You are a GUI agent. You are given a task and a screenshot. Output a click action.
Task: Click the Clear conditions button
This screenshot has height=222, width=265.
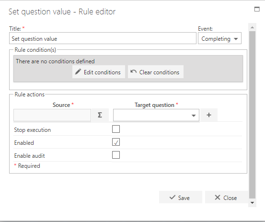(156, 72)
